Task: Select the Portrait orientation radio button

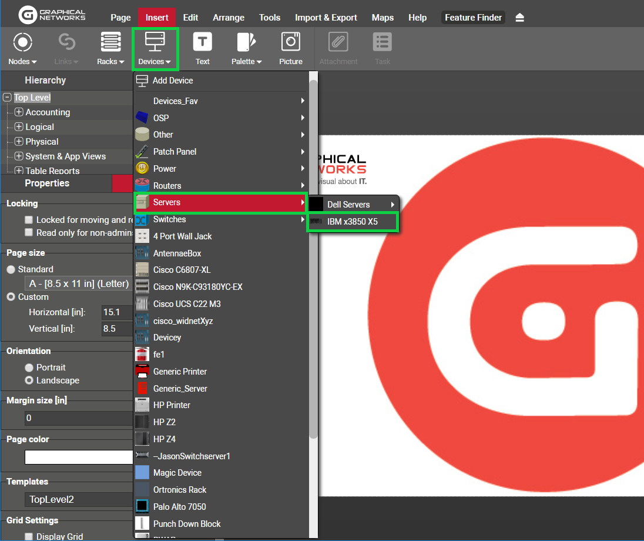Action: 29,368
